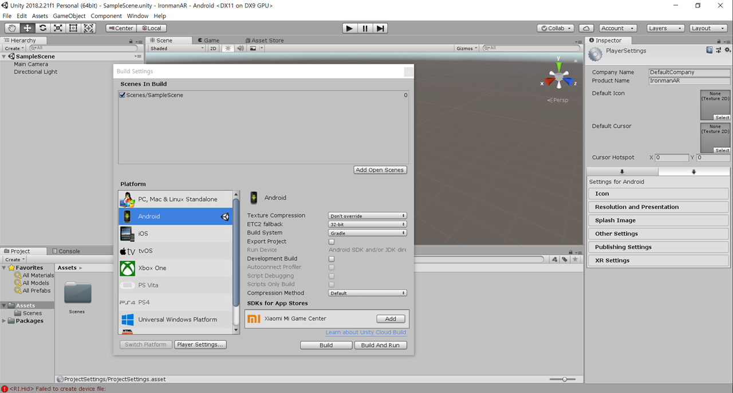This screenshot has height=393, width=733.
Task: Enable Development Build checkbox
Action: [332, 259]
